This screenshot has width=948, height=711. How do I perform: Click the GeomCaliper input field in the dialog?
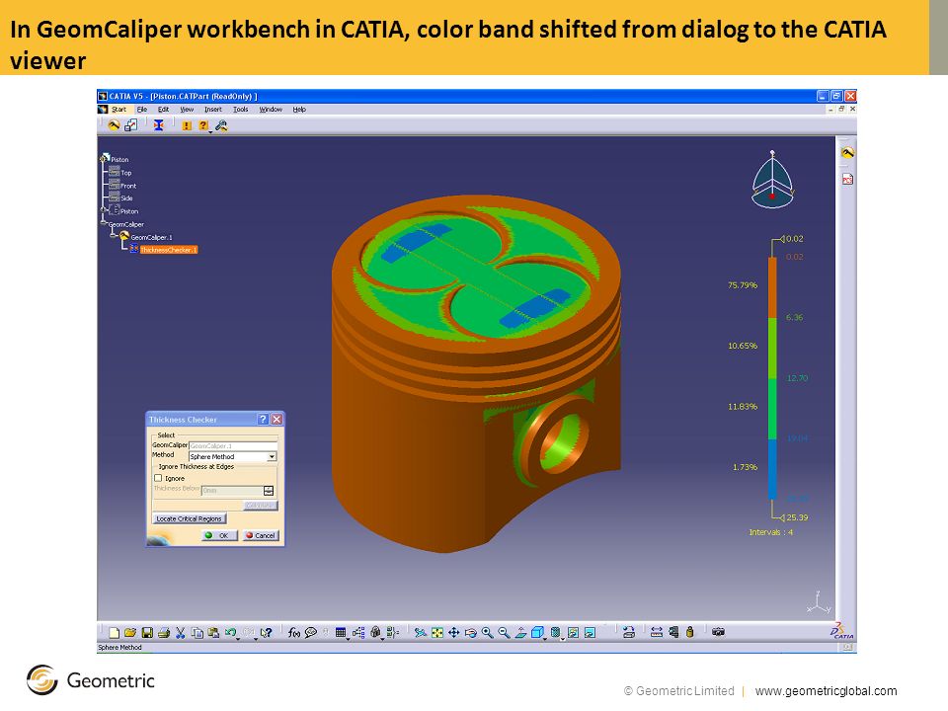click(233, 445)
